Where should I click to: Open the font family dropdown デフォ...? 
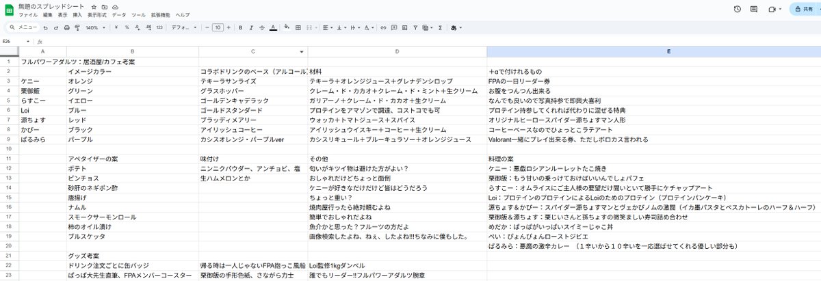[x=184, y=27]
